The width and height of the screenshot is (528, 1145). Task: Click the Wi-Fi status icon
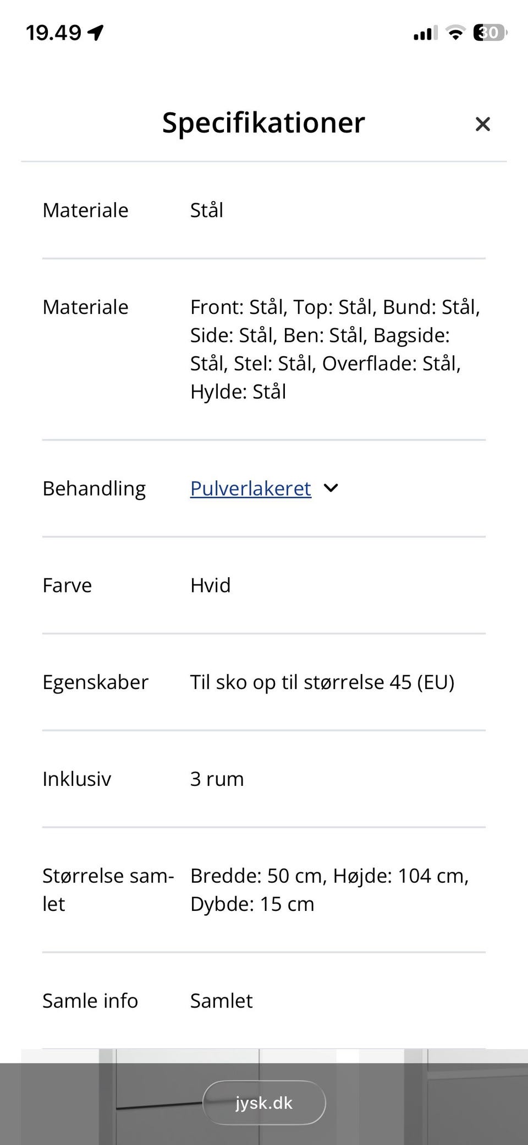tap(455, 33)
